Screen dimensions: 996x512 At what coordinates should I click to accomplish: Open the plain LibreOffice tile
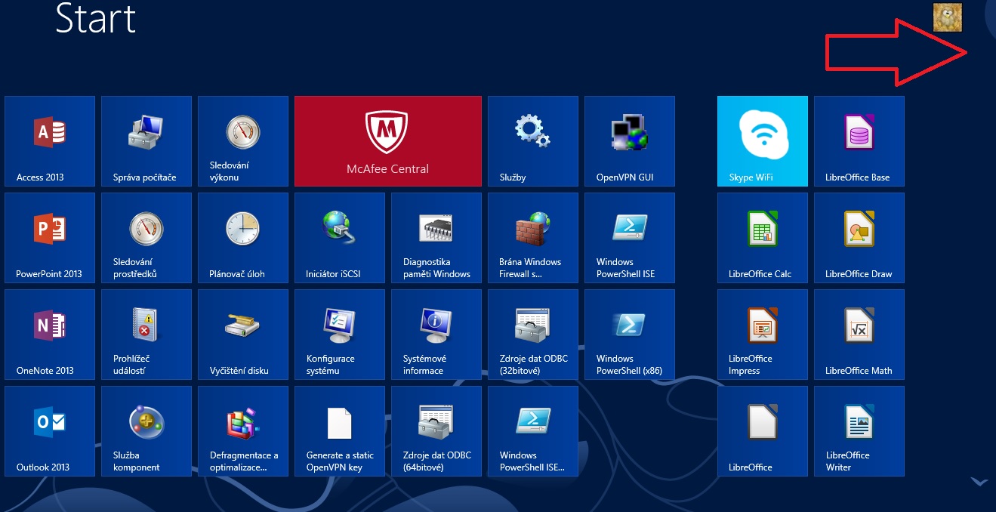(x=763, y=431)
